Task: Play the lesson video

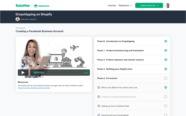Action: tap(23, 72)
